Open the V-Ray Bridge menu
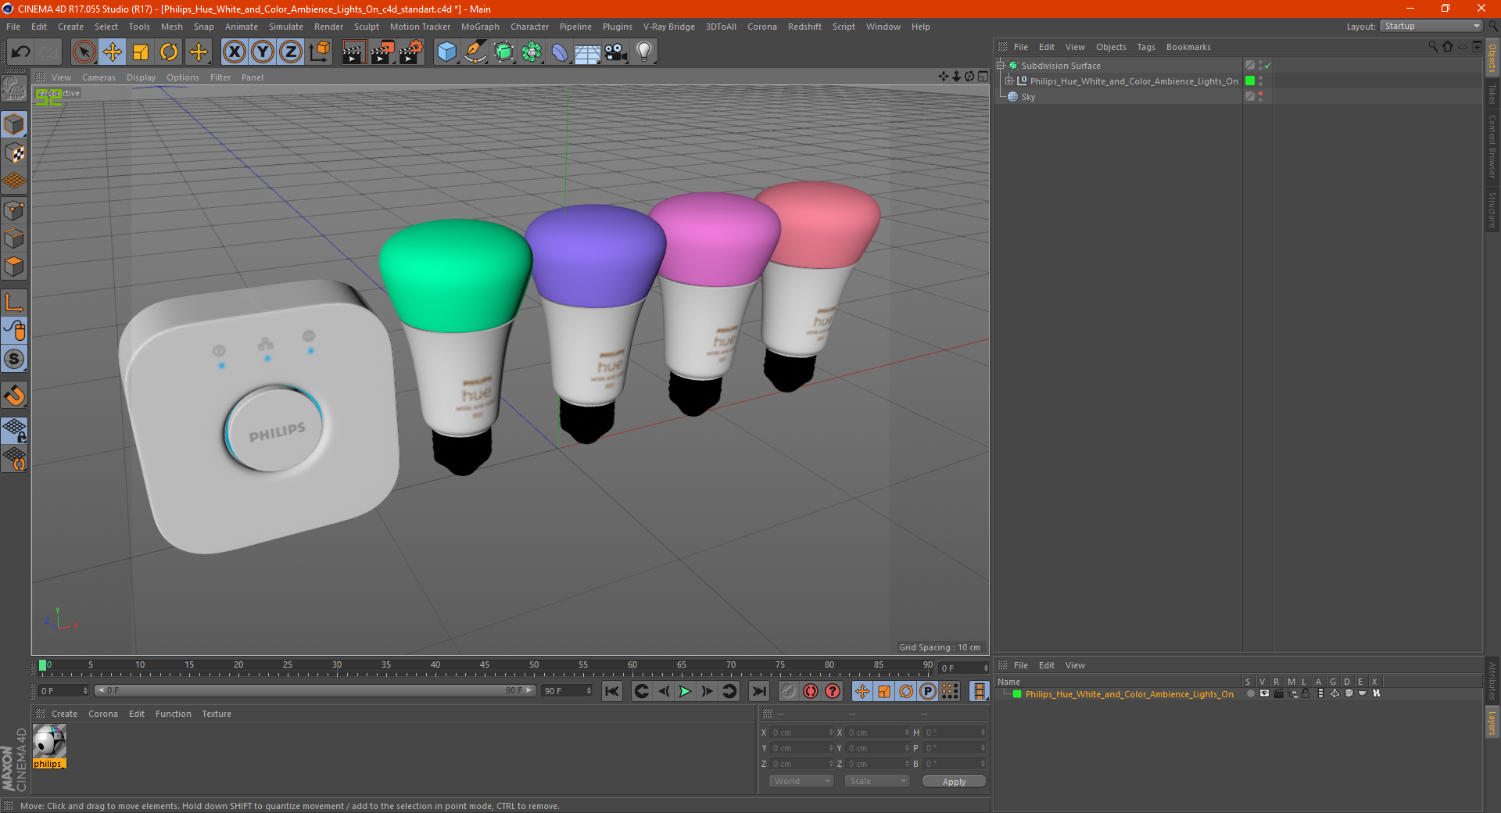 668,27
